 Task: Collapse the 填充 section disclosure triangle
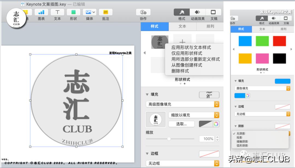(147, 94)
